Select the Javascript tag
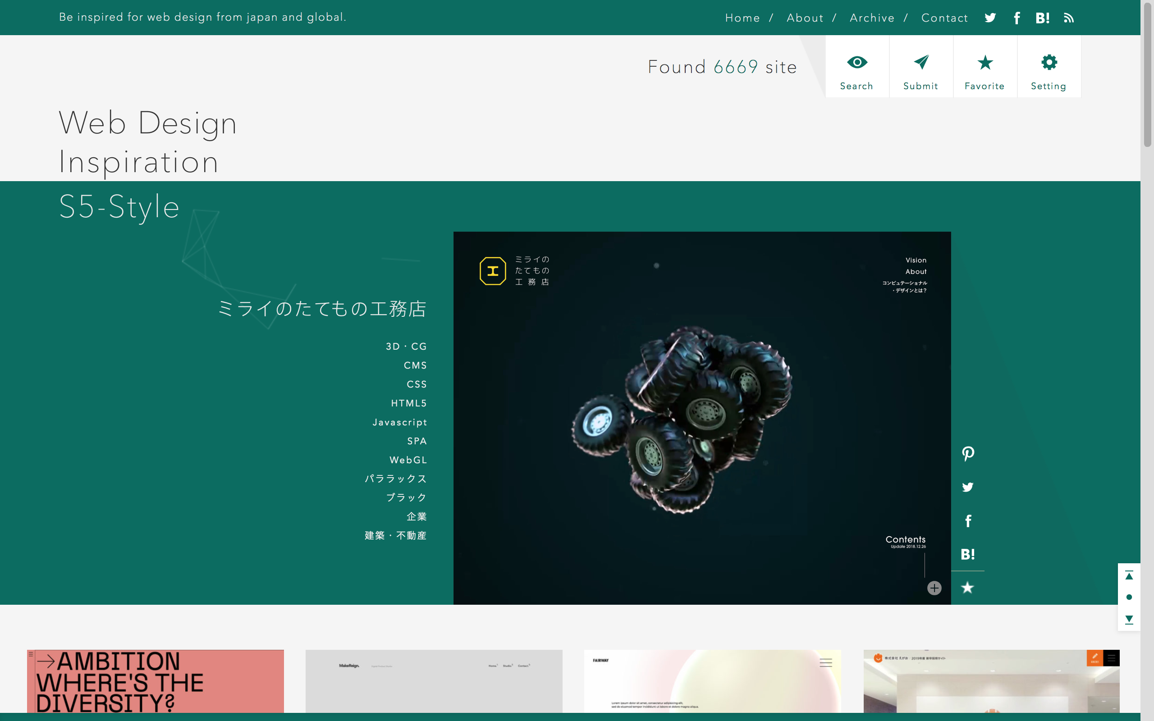Image resolution: width=1154 pixels, height=721 pixels. pyautogui.click(x=399, y=423)
